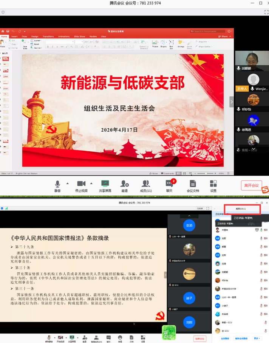Expand next participants arrow beside slide

click(x=232, y=102)
